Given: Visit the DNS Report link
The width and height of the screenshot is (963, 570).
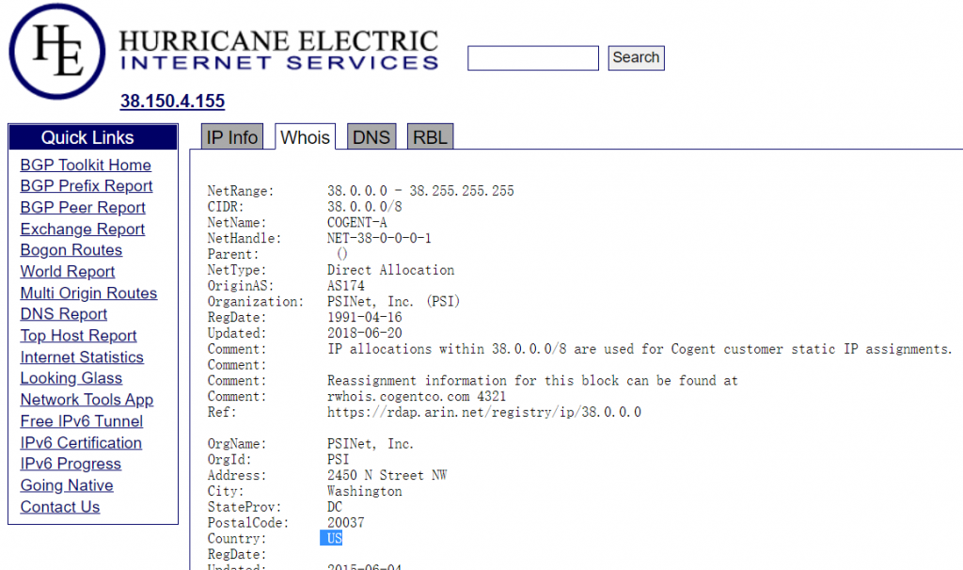Looking at the screenshot, I should 63,314.
